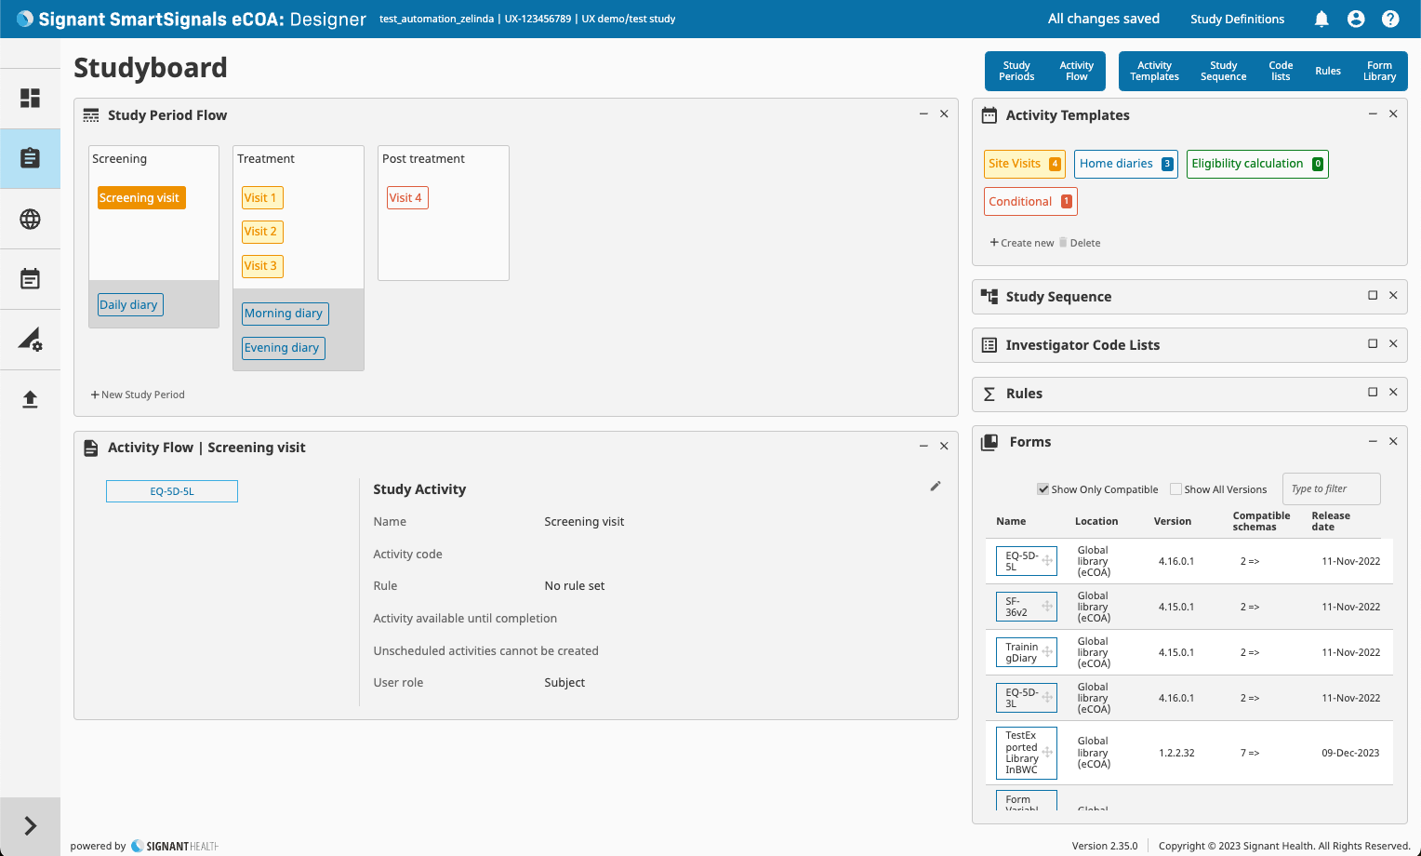Image resolution: width=1421 pixels, height=856 pixels.
Task: Select the Evening diary activity
Action: click(x=284, y=348)
